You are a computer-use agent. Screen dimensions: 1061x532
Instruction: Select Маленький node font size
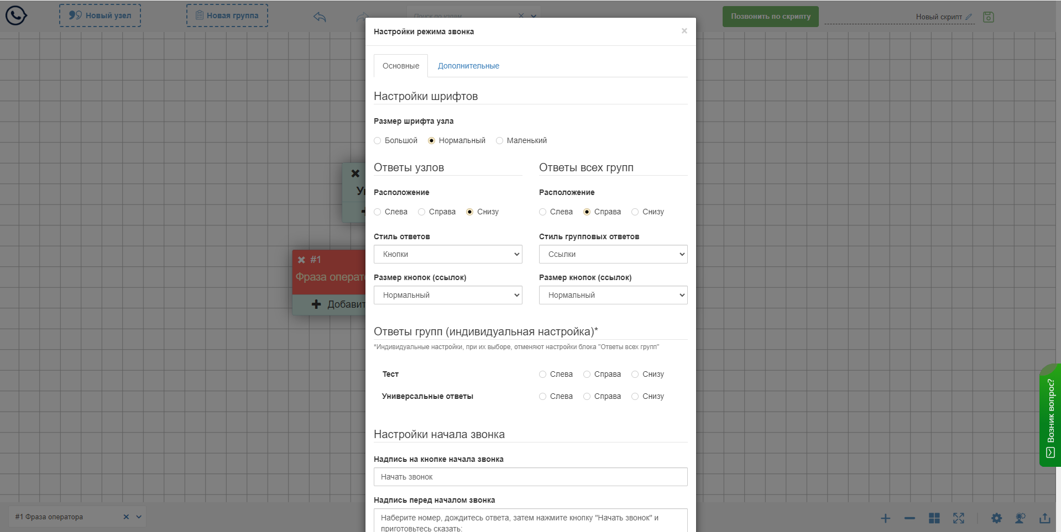coord(500,141)
